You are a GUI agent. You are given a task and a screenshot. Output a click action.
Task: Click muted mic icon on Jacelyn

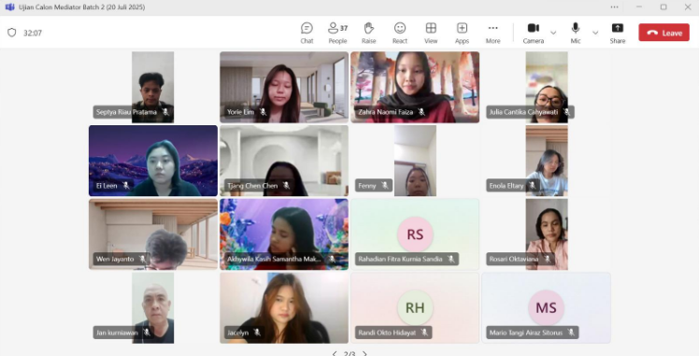pyautogui.click(x=257, y=333)
